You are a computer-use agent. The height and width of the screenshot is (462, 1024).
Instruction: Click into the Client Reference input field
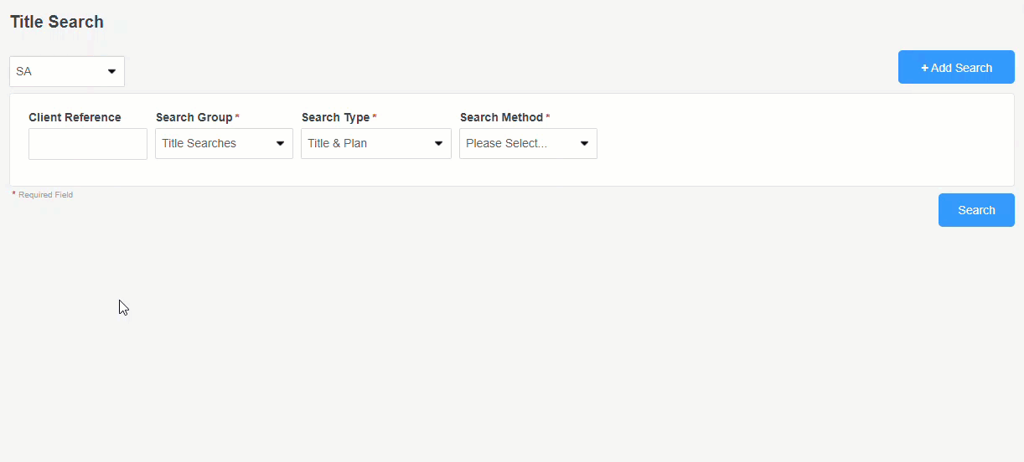pos(88,144)
